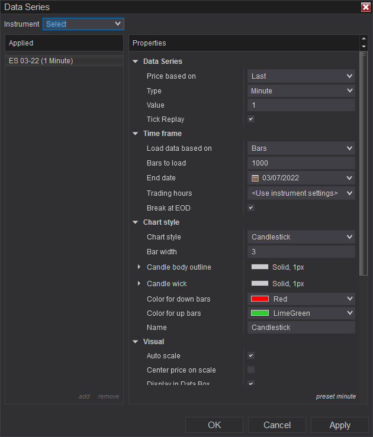The width and height of the screenshot is (373, 437).
Task: Click the Bars to load input field
Action: pyautogui.click(x=301, y=163)
